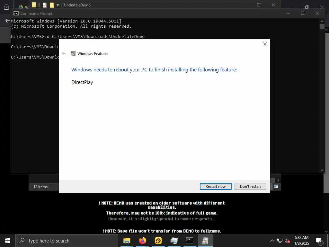The height and width of the screenshot is (247, 329).
Task: Open the notification center icon
Action: click(319, 241)
